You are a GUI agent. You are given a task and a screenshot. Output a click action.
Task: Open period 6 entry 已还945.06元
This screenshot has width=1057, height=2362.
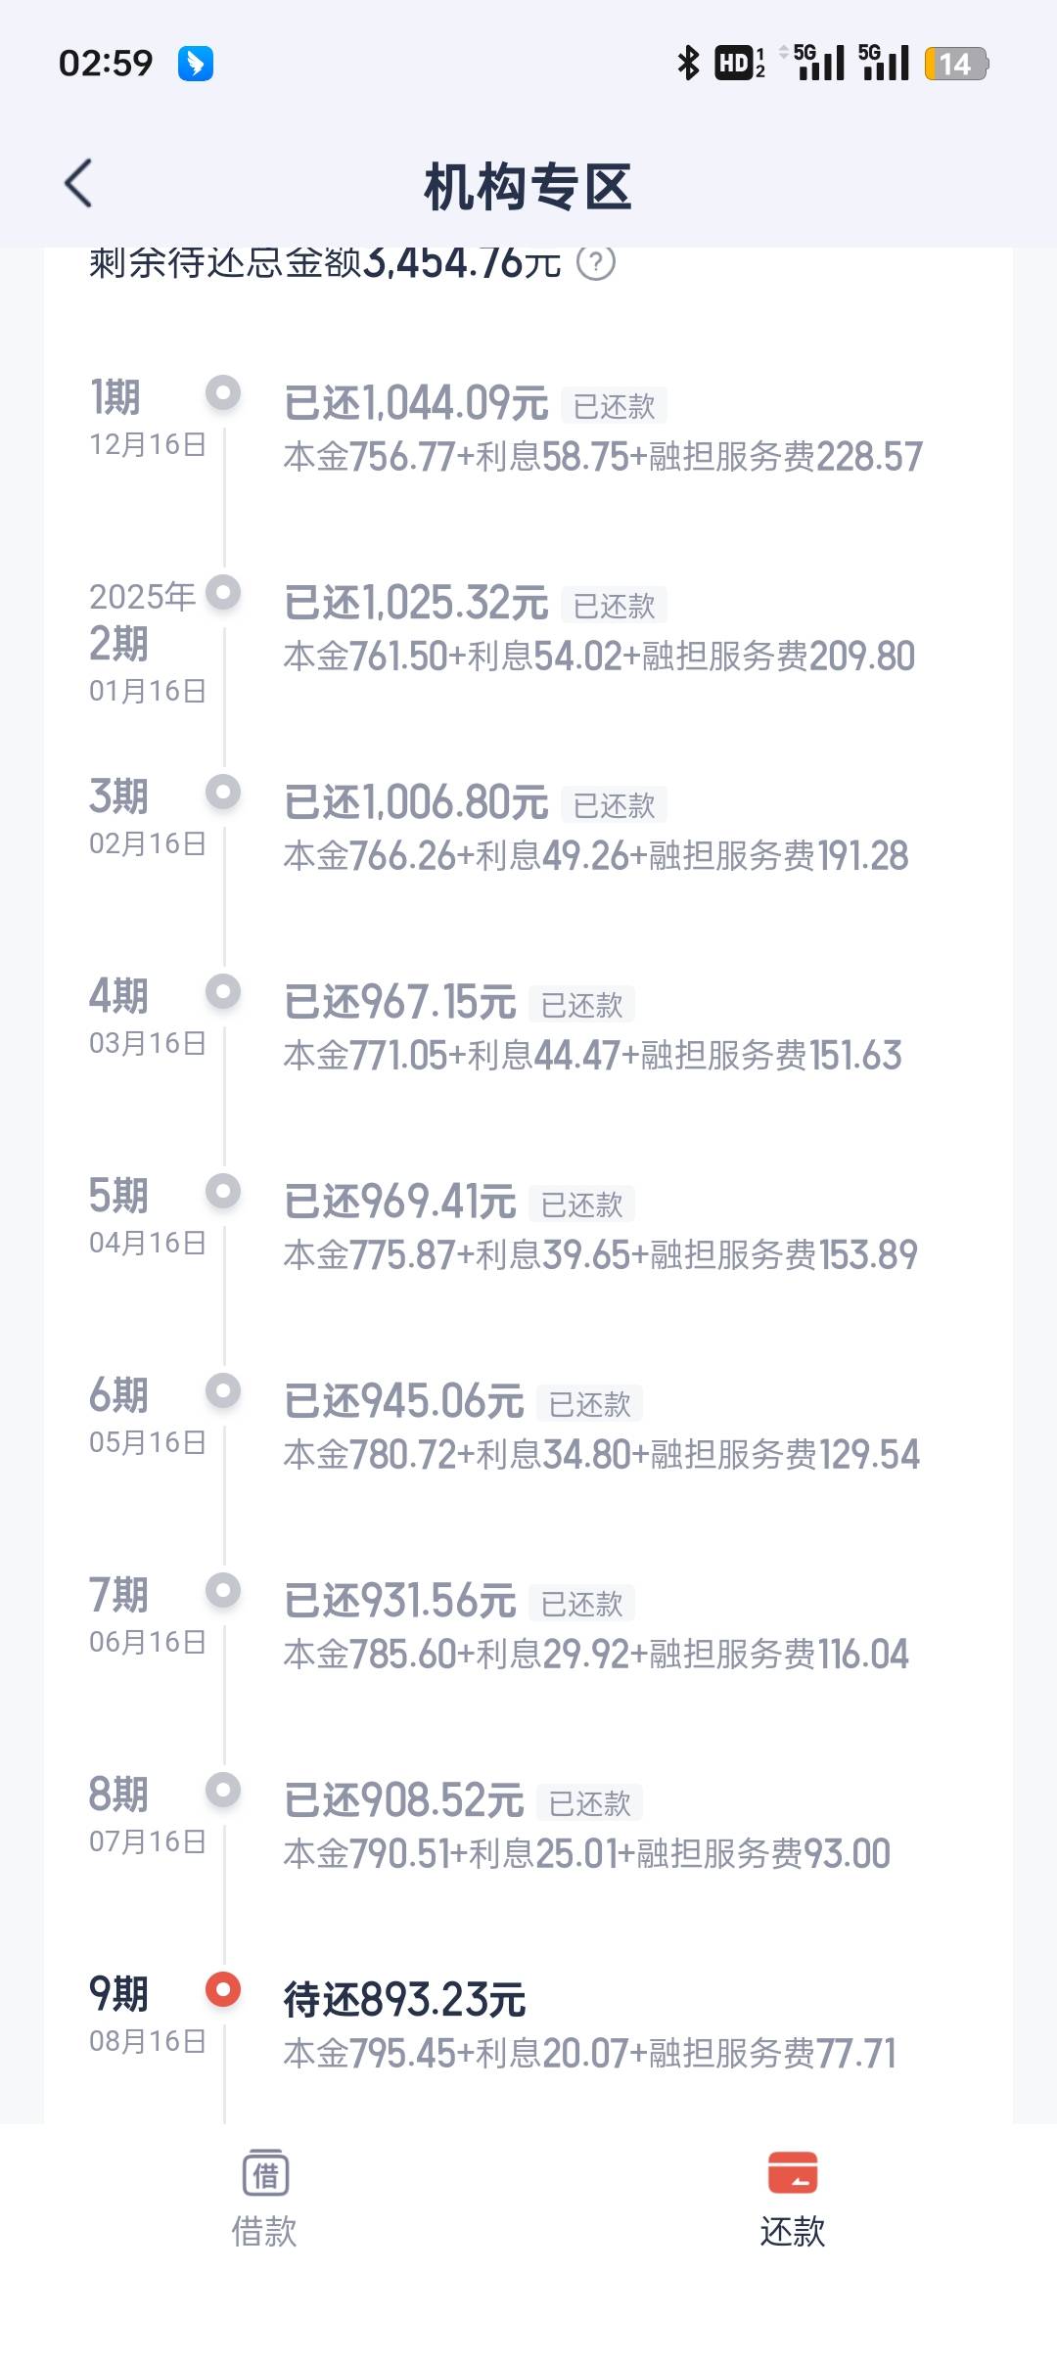point(404,1401)
